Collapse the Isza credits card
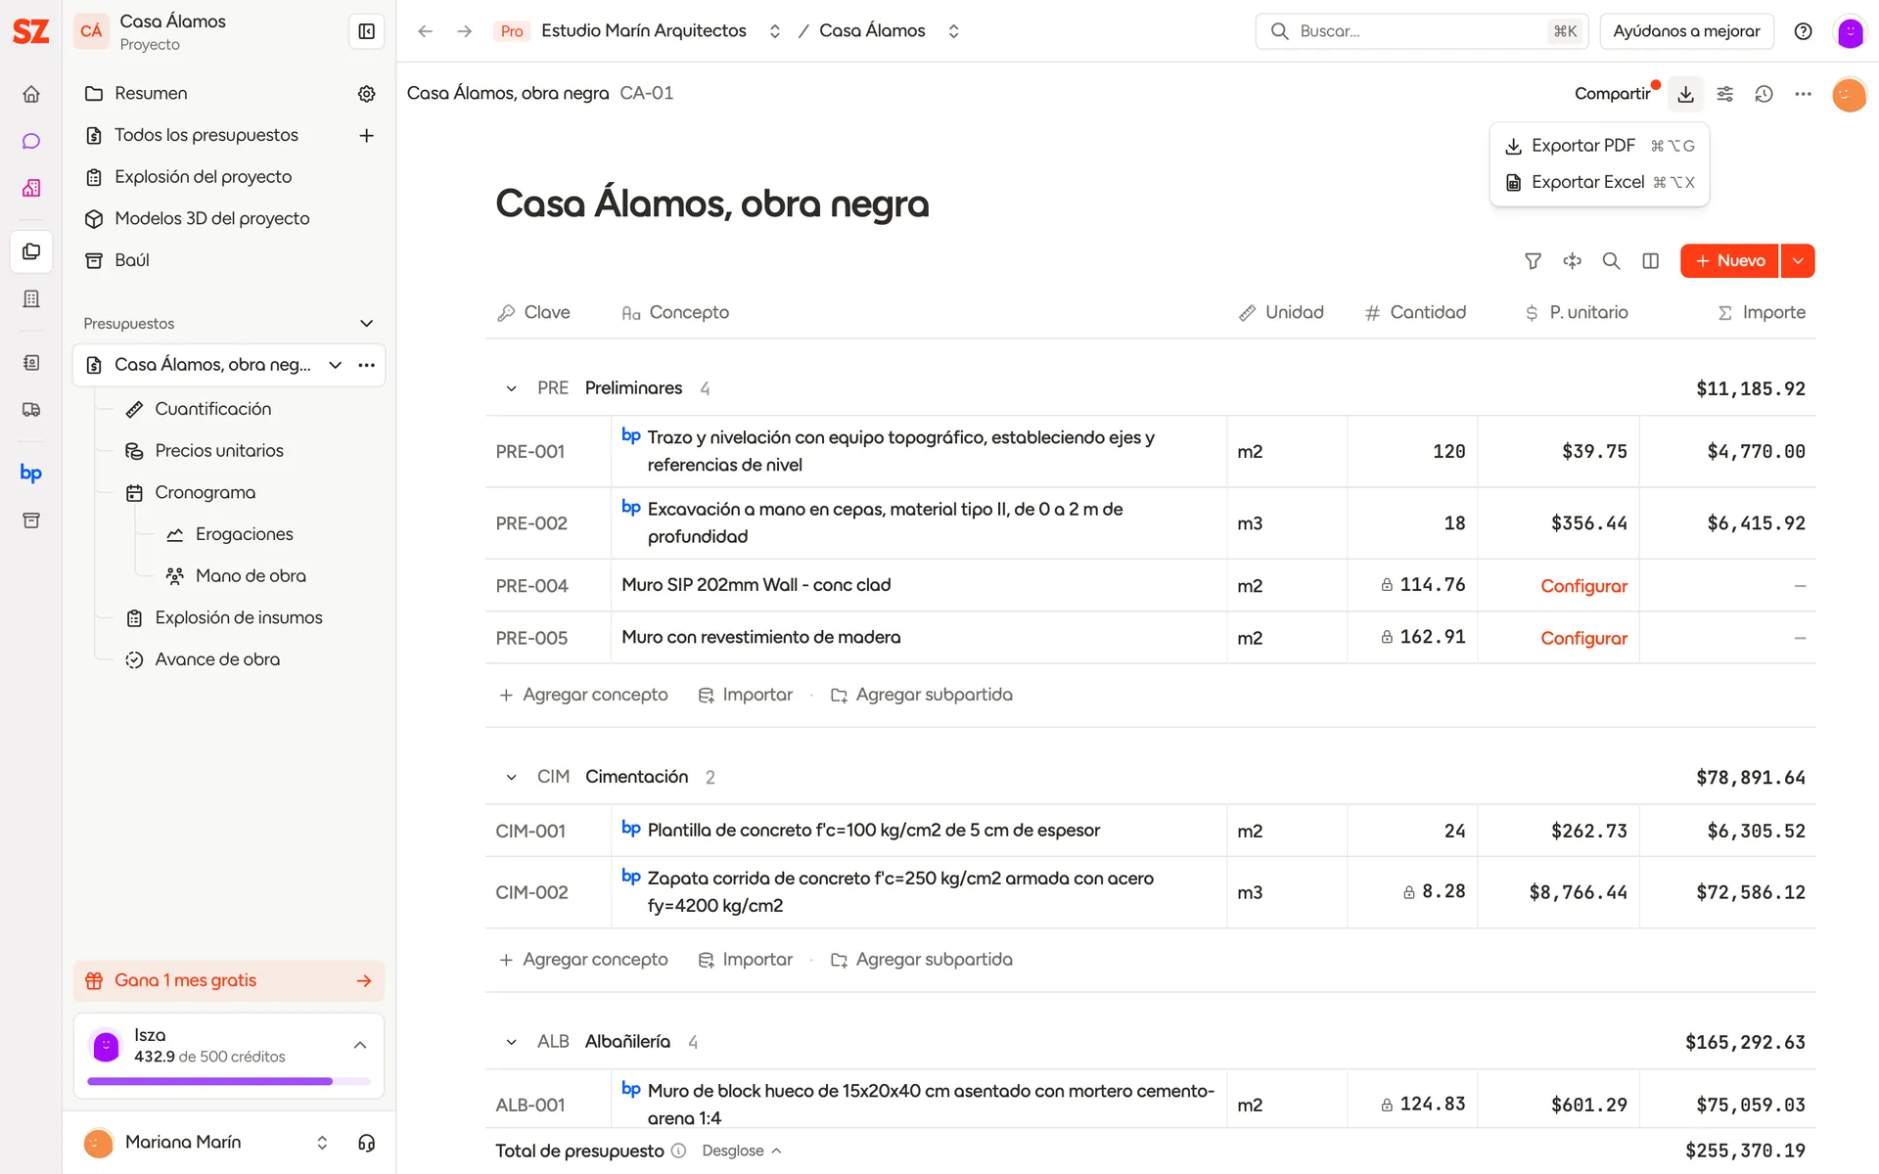 (x=360, y=1046)
